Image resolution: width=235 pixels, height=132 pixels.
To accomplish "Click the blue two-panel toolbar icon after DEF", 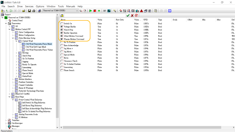I will pos(109,11).
